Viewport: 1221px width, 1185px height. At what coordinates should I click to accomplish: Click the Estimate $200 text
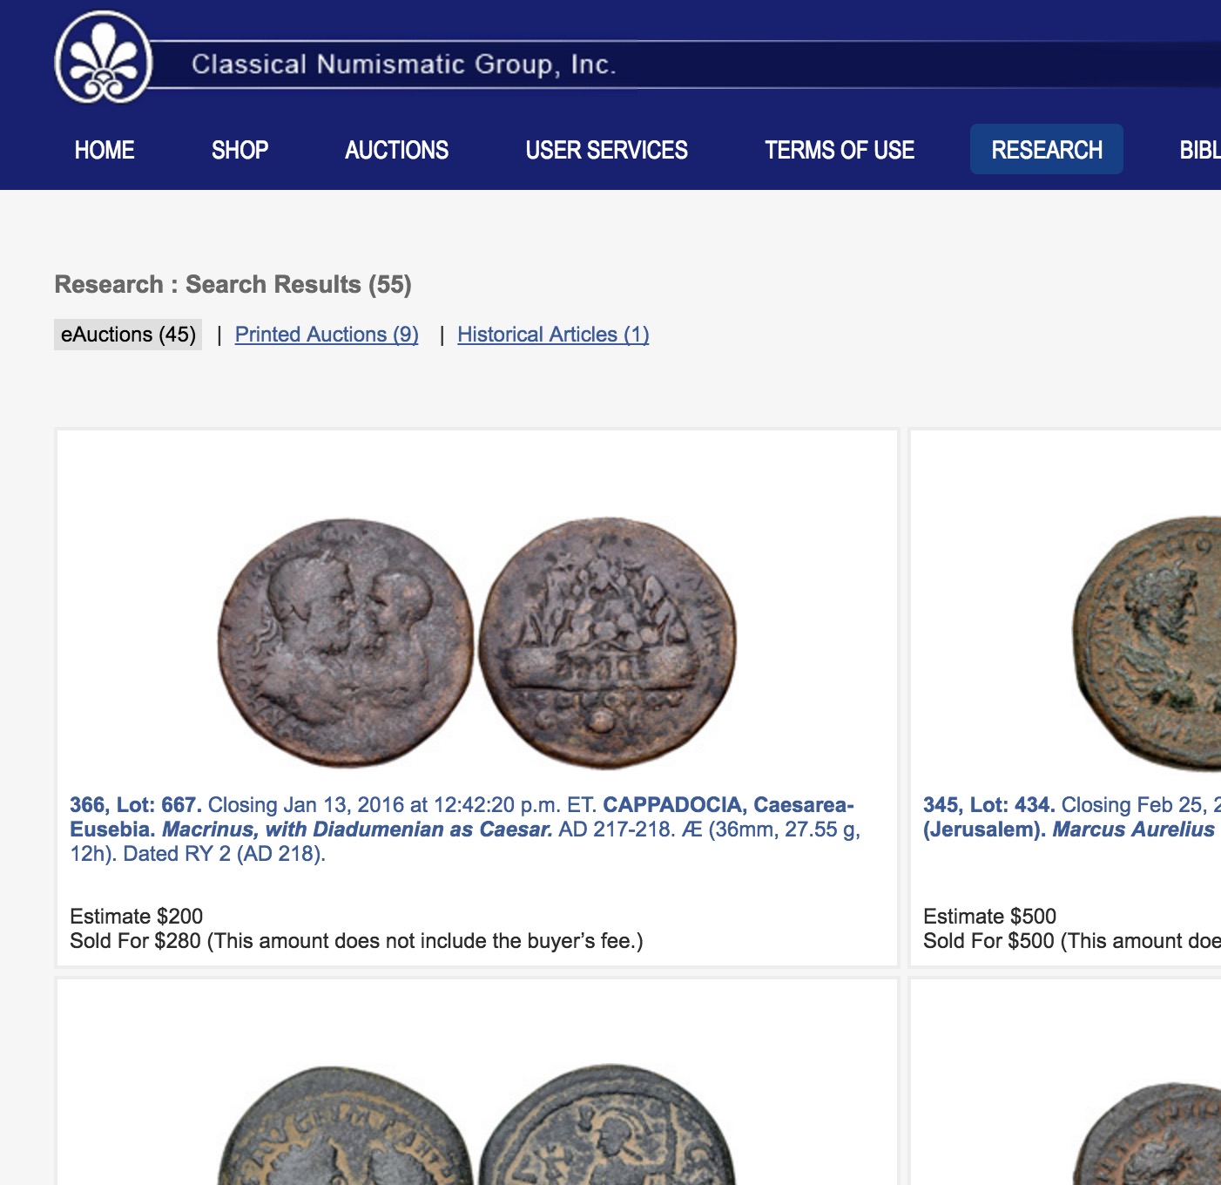coord(137,917)
